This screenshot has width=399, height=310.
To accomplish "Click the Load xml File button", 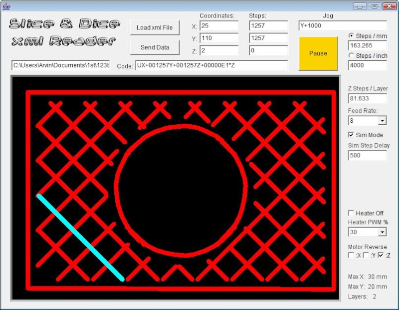I will pos(155,27).
